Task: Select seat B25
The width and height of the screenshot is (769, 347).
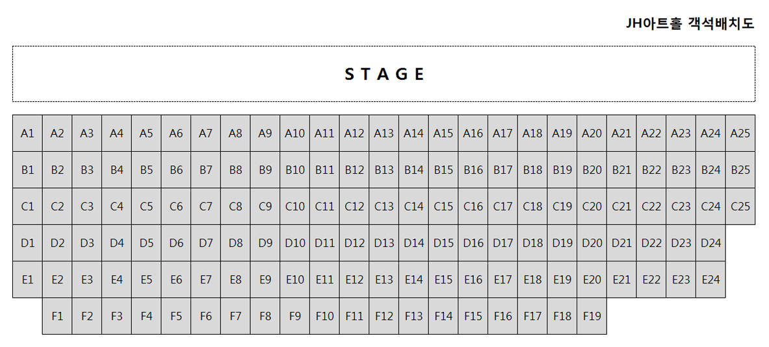Action: 740,170
